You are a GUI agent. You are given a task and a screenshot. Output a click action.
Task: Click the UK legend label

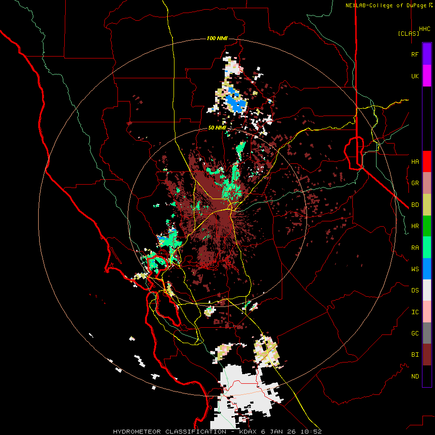[x=415, y=76]
